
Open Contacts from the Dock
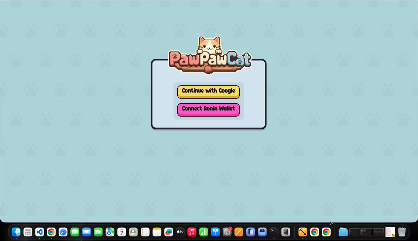(133, 232)
